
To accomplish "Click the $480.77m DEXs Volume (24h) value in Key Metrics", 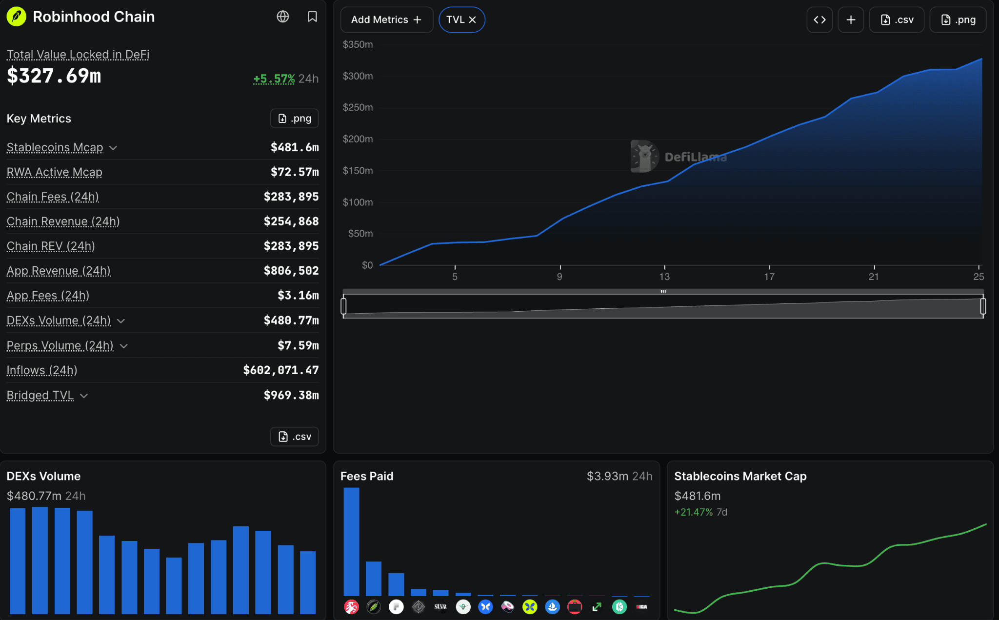I will pyautogui.click(x=291, y=320).
